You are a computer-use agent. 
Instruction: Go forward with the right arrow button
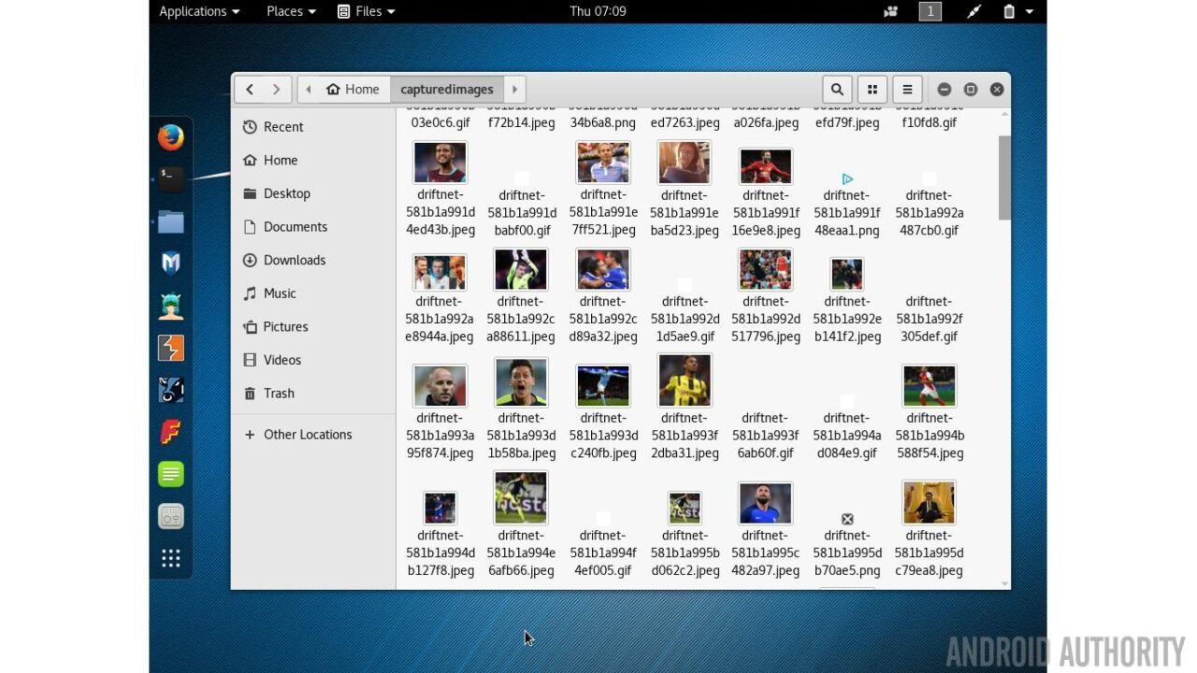click(x=276, y=90)
